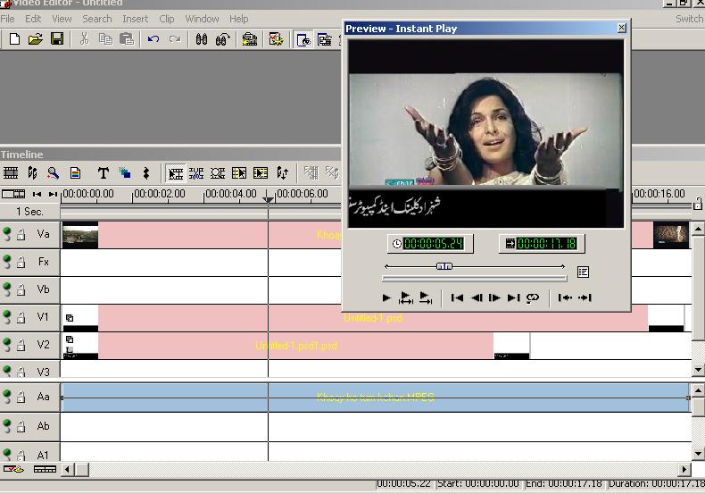Select the clip selection arrow tool
705x494 pixels.
tap(175, 173)
